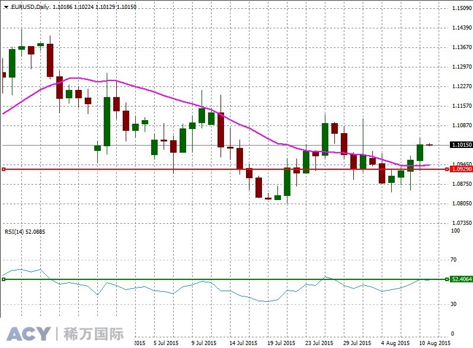The image size is (473, 348).
Task: Click the 1.15090 price axis label
Action: 462,8
